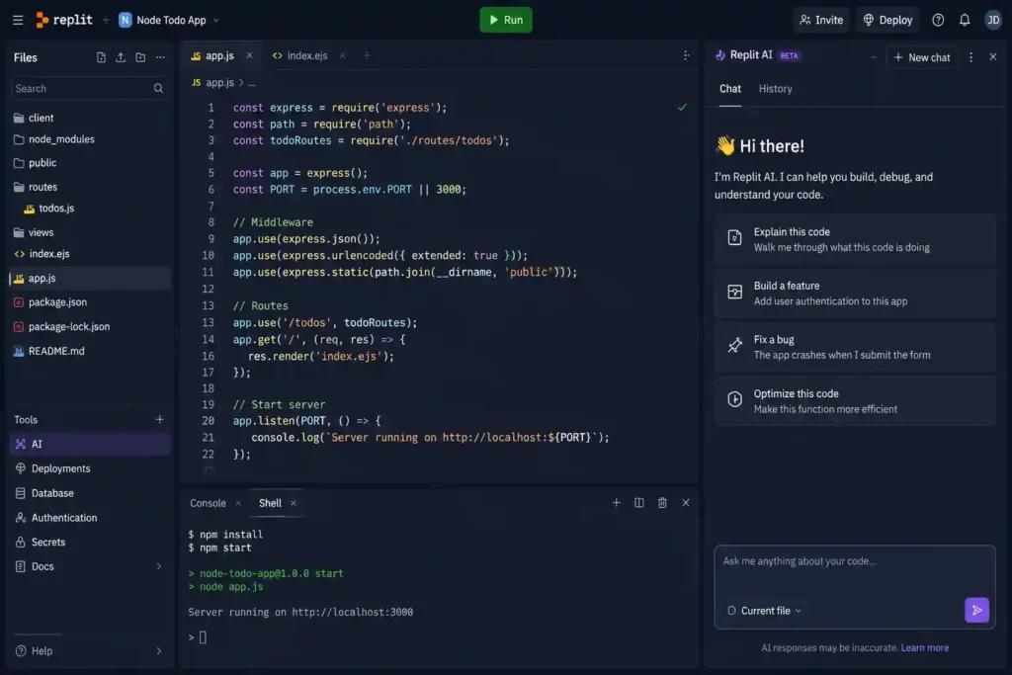Open the Database tool
The width and height of the screenshot is (1012, 675).
(90, 493)
